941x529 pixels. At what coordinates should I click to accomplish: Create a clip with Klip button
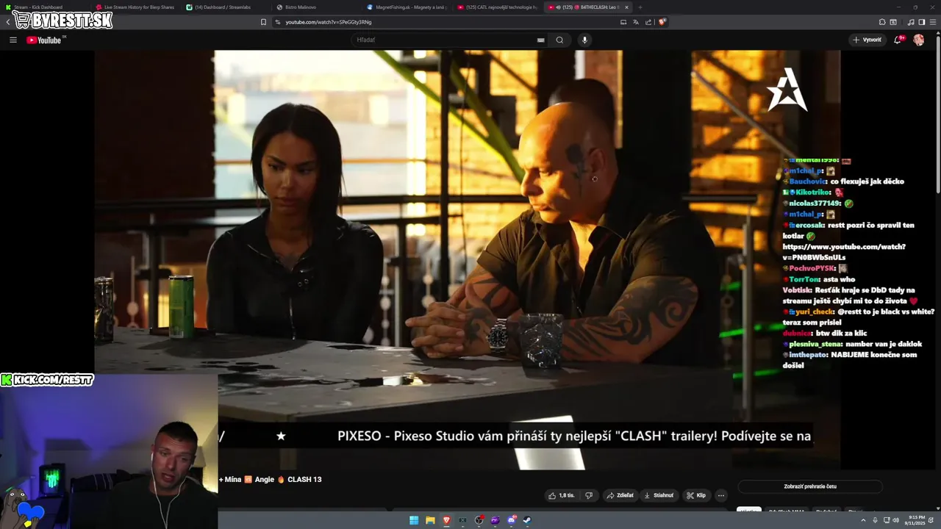click(x=696, y=495)
